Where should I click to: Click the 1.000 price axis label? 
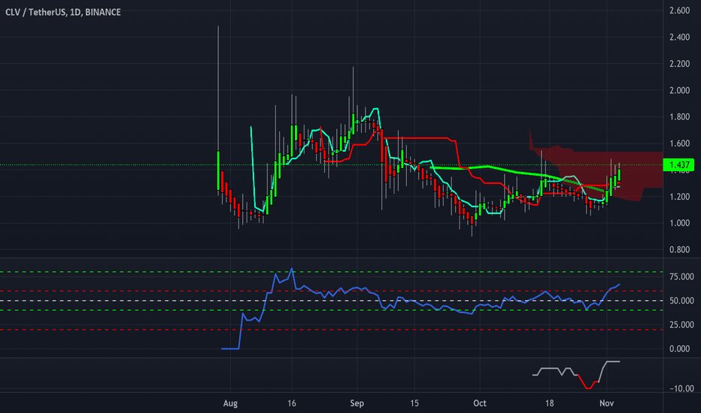pos(679,223)
